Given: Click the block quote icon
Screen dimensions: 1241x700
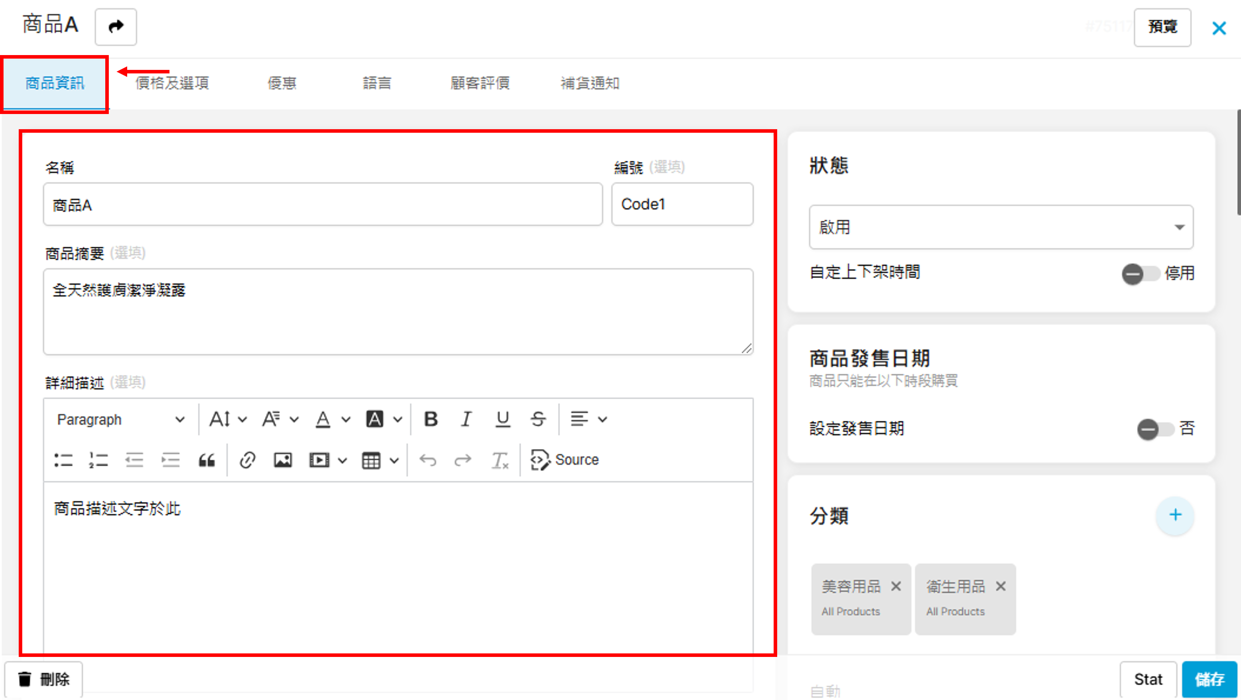Looking at the screenshot, I should point(207,460).
